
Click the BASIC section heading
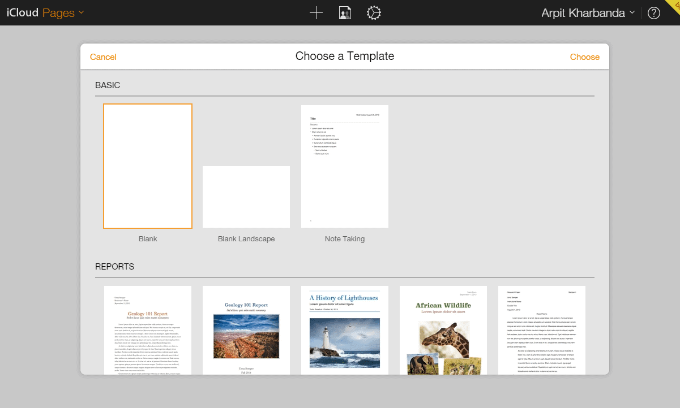[108, 85]
